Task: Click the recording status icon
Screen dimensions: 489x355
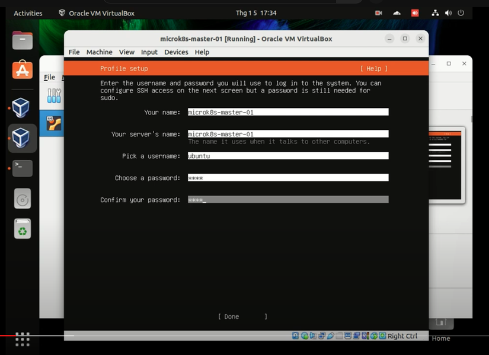Action: (356, 336)
